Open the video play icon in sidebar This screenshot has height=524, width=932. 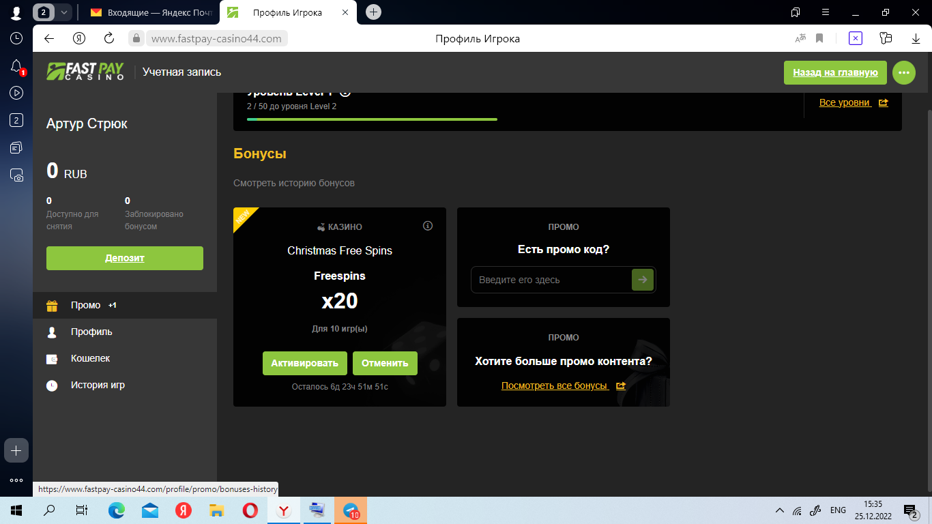(x=16, y=93)
